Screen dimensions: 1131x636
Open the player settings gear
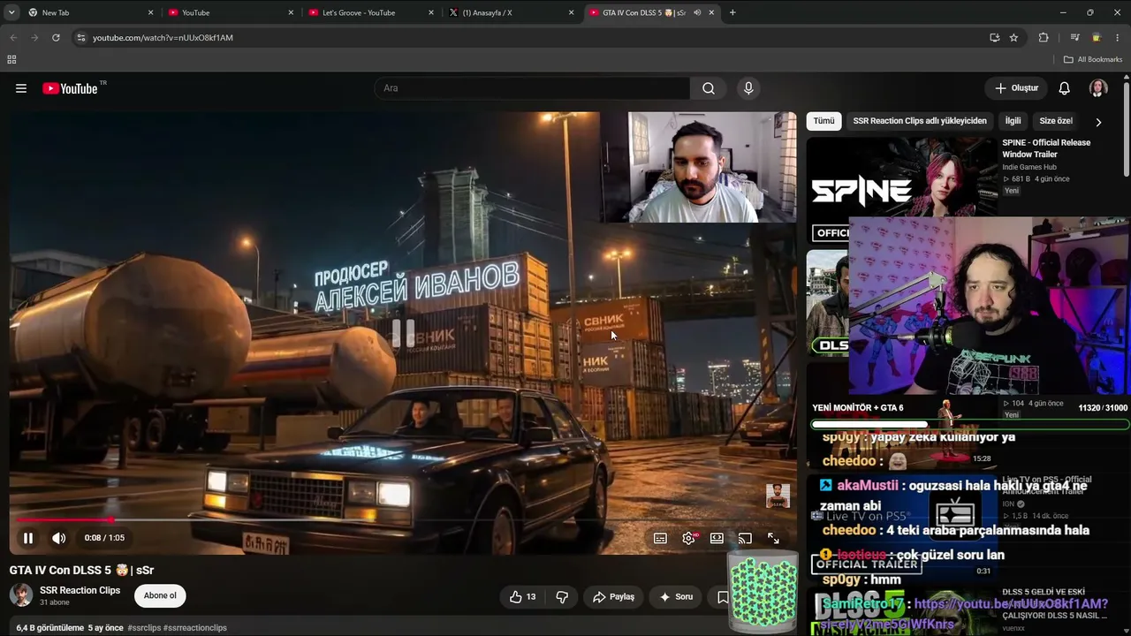[688, 538]
